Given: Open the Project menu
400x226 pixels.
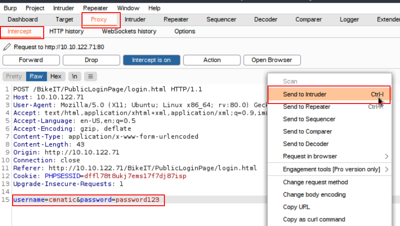Looking at the screenshot, I should click(x=35, y=8).
